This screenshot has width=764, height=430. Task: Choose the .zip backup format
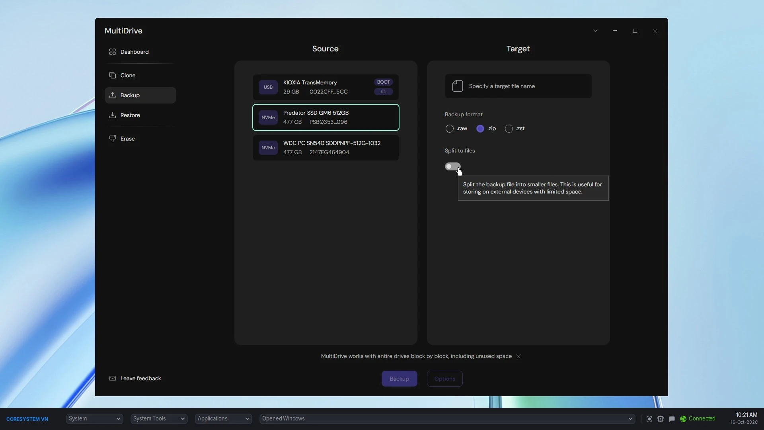[x=480, y=129]
